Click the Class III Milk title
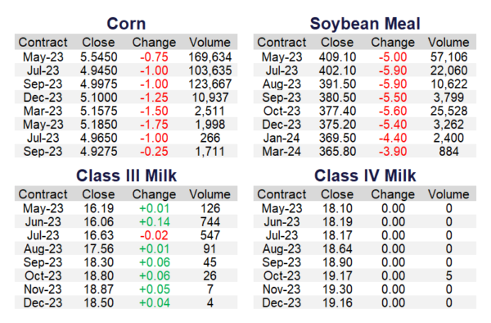The width and height of the screenshot is (491, 323). coord(126,175)
